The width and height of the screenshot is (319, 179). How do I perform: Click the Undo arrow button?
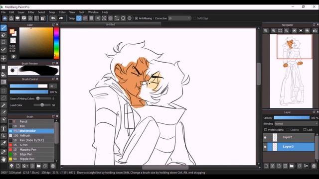(x=53, y=18)
